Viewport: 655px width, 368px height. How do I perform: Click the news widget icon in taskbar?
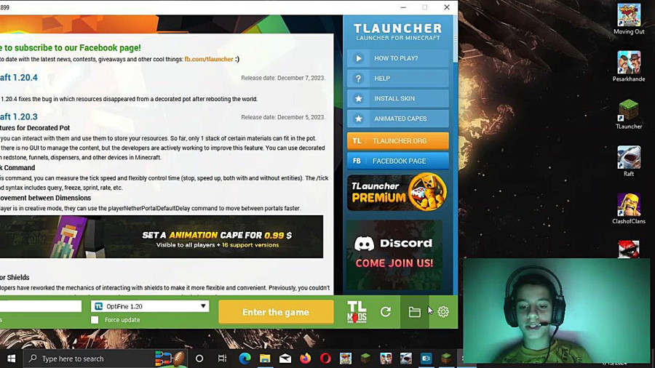pyautogui.click(x=169, y=359)
